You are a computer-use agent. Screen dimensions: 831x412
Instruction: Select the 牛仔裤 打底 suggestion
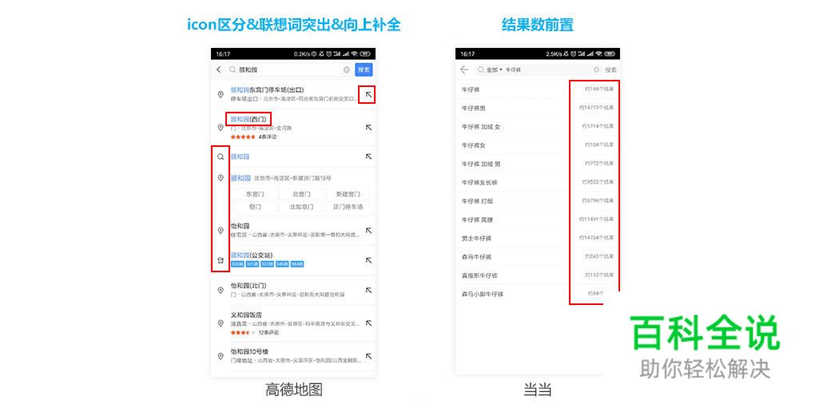(538, 200)
